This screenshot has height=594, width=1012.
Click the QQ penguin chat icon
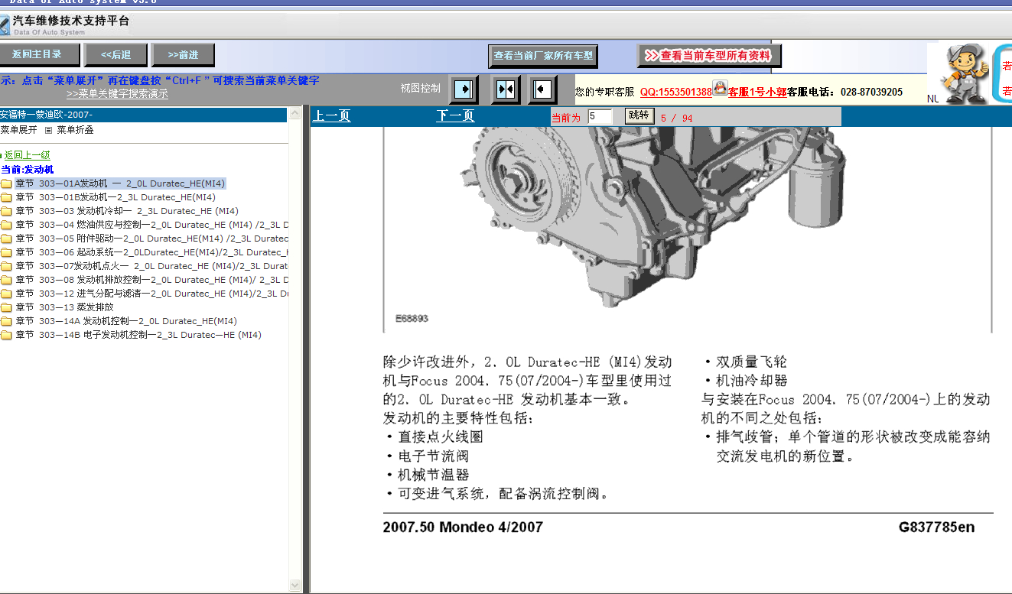720,87
